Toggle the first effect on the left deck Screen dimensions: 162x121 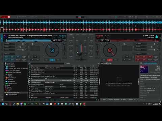(26, 44)
